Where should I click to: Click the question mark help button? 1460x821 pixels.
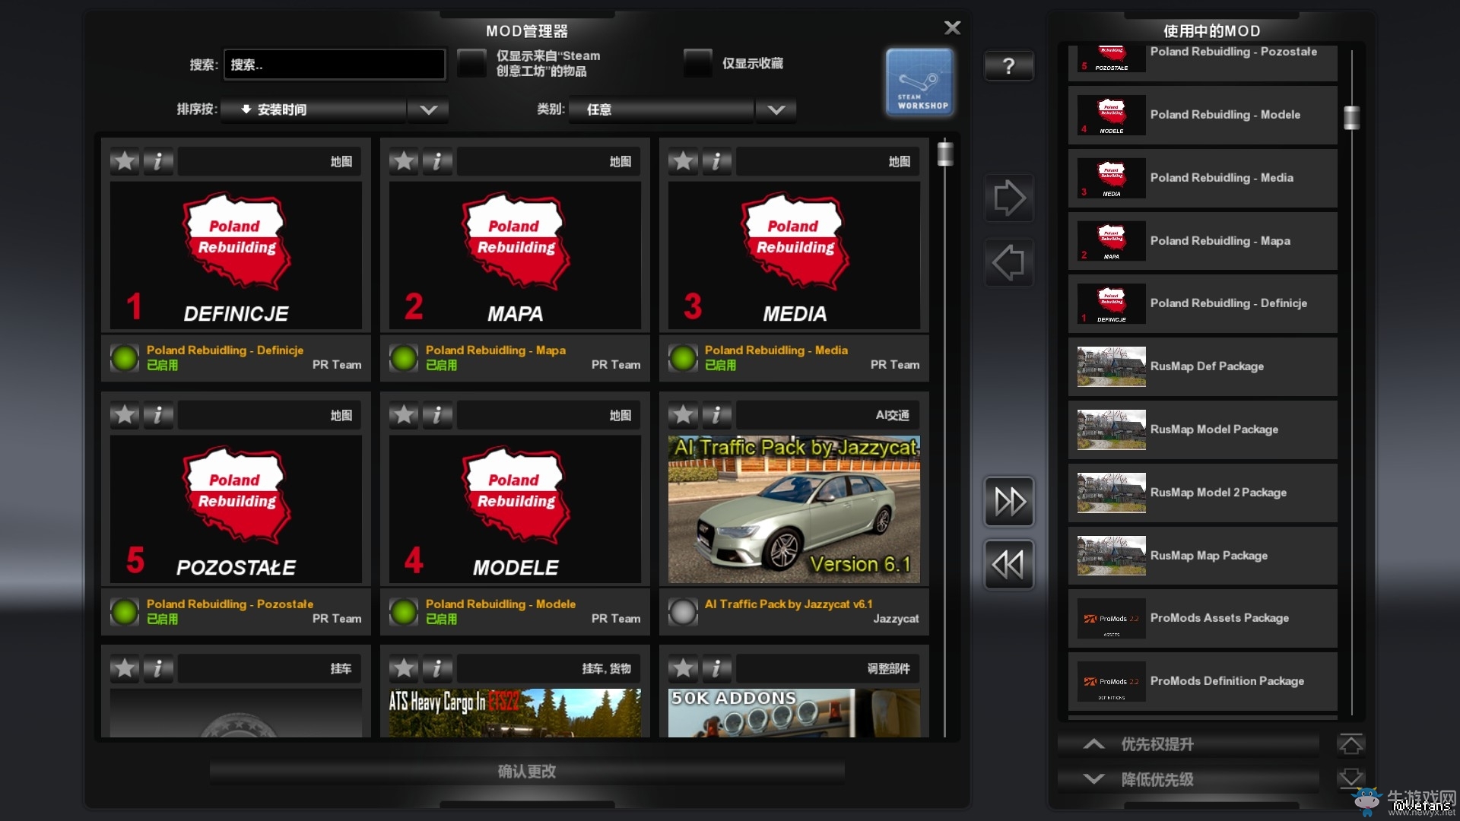[1009, 66]
